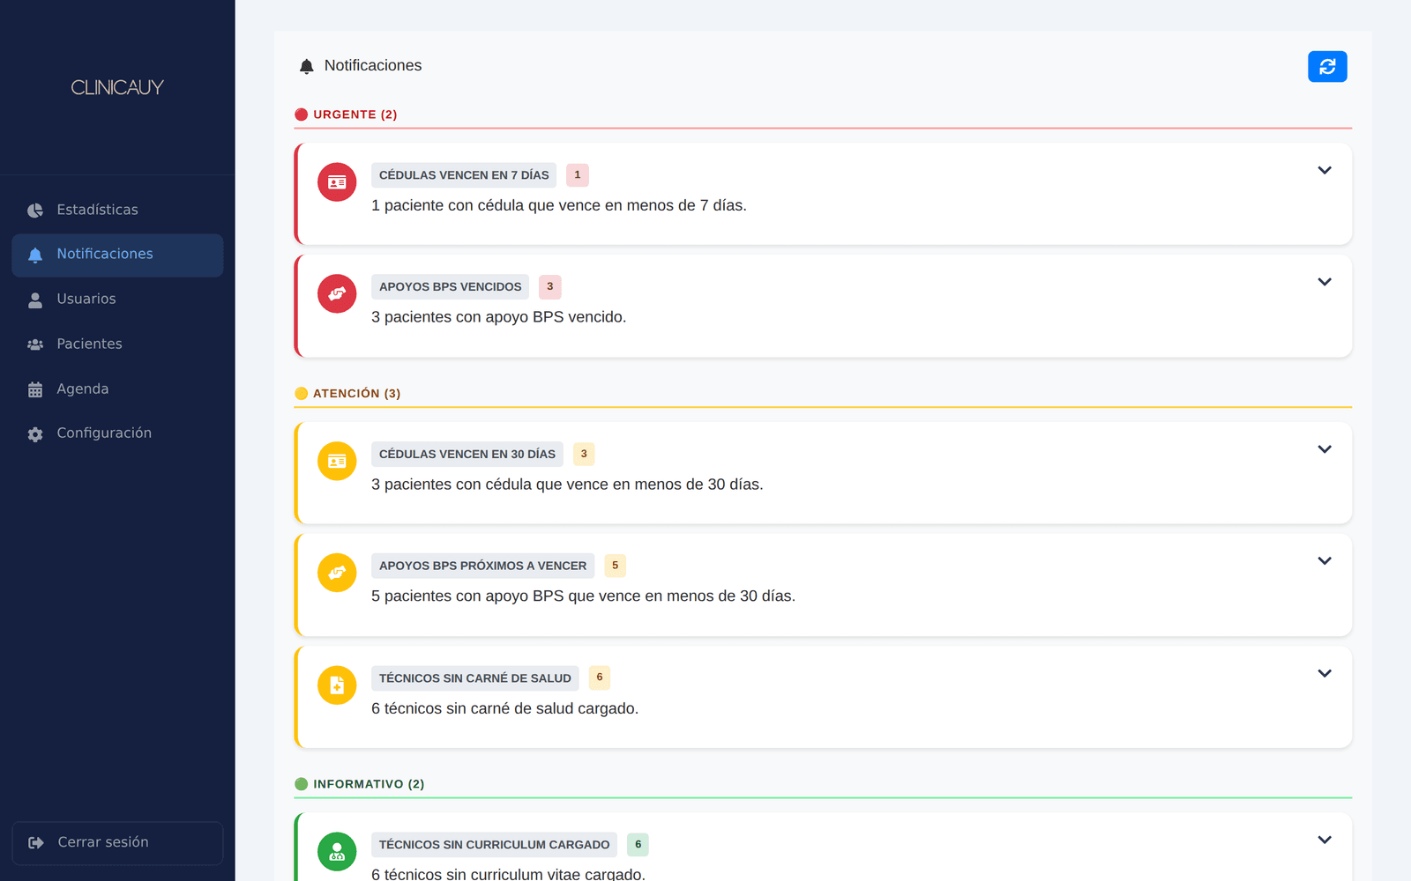This screenshot has width=1411, height=881.
Task: Click the Notificaciones page title
Action: [x=373, y=66]
